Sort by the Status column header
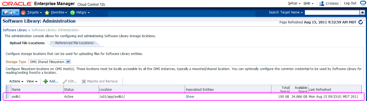 click(x=81, y=89)
